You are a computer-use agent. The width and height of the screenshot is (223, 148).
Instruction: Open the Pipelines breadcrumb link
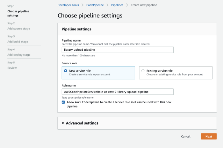pos(117,5)
